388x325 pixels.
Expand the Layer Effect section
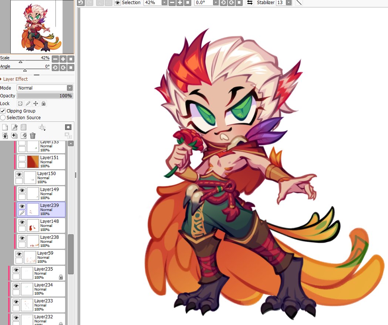click(14, 79)
